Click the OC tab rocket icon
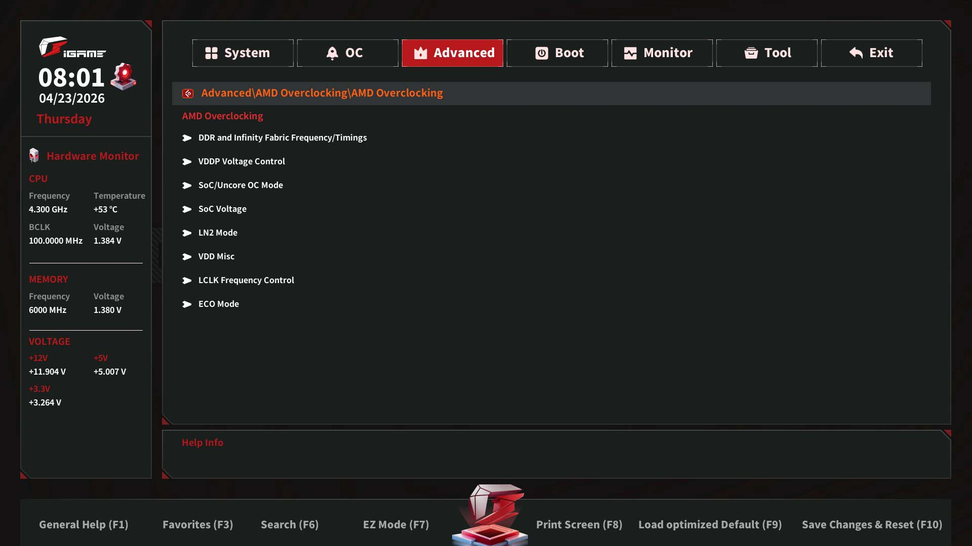Viewport: 972px width, 546px height. click(332, 53)
